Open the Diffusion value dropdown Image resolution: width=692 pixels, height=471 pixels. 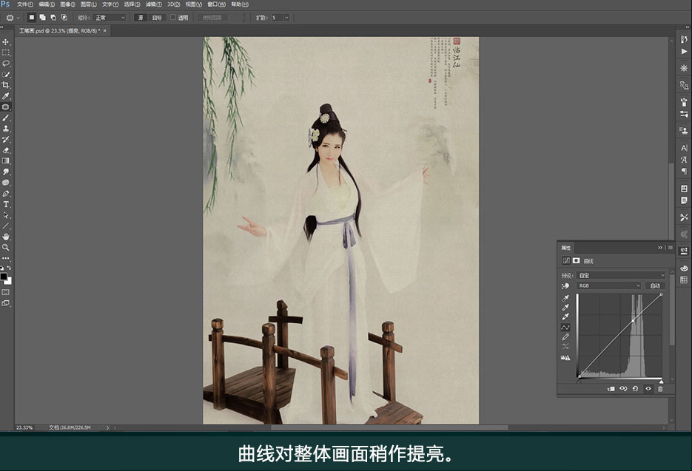[x=286, y=18]
